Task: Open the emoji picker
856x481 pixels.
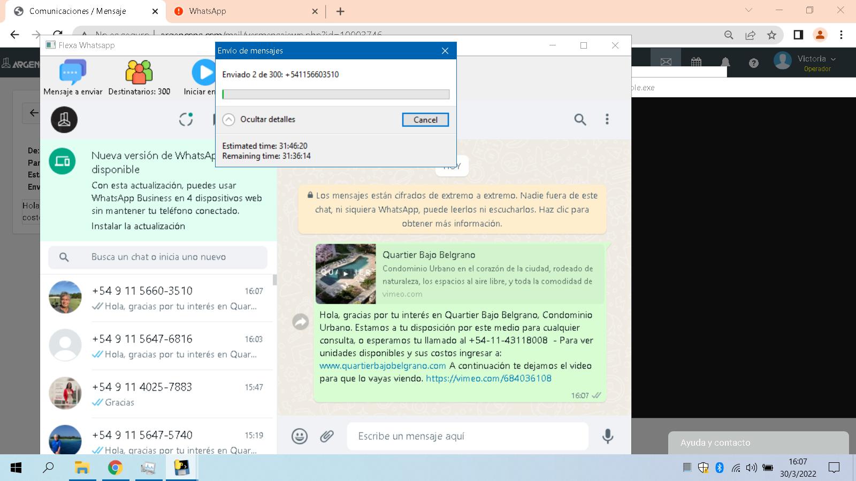Action: pyautogui.click(x=300, y=436)
